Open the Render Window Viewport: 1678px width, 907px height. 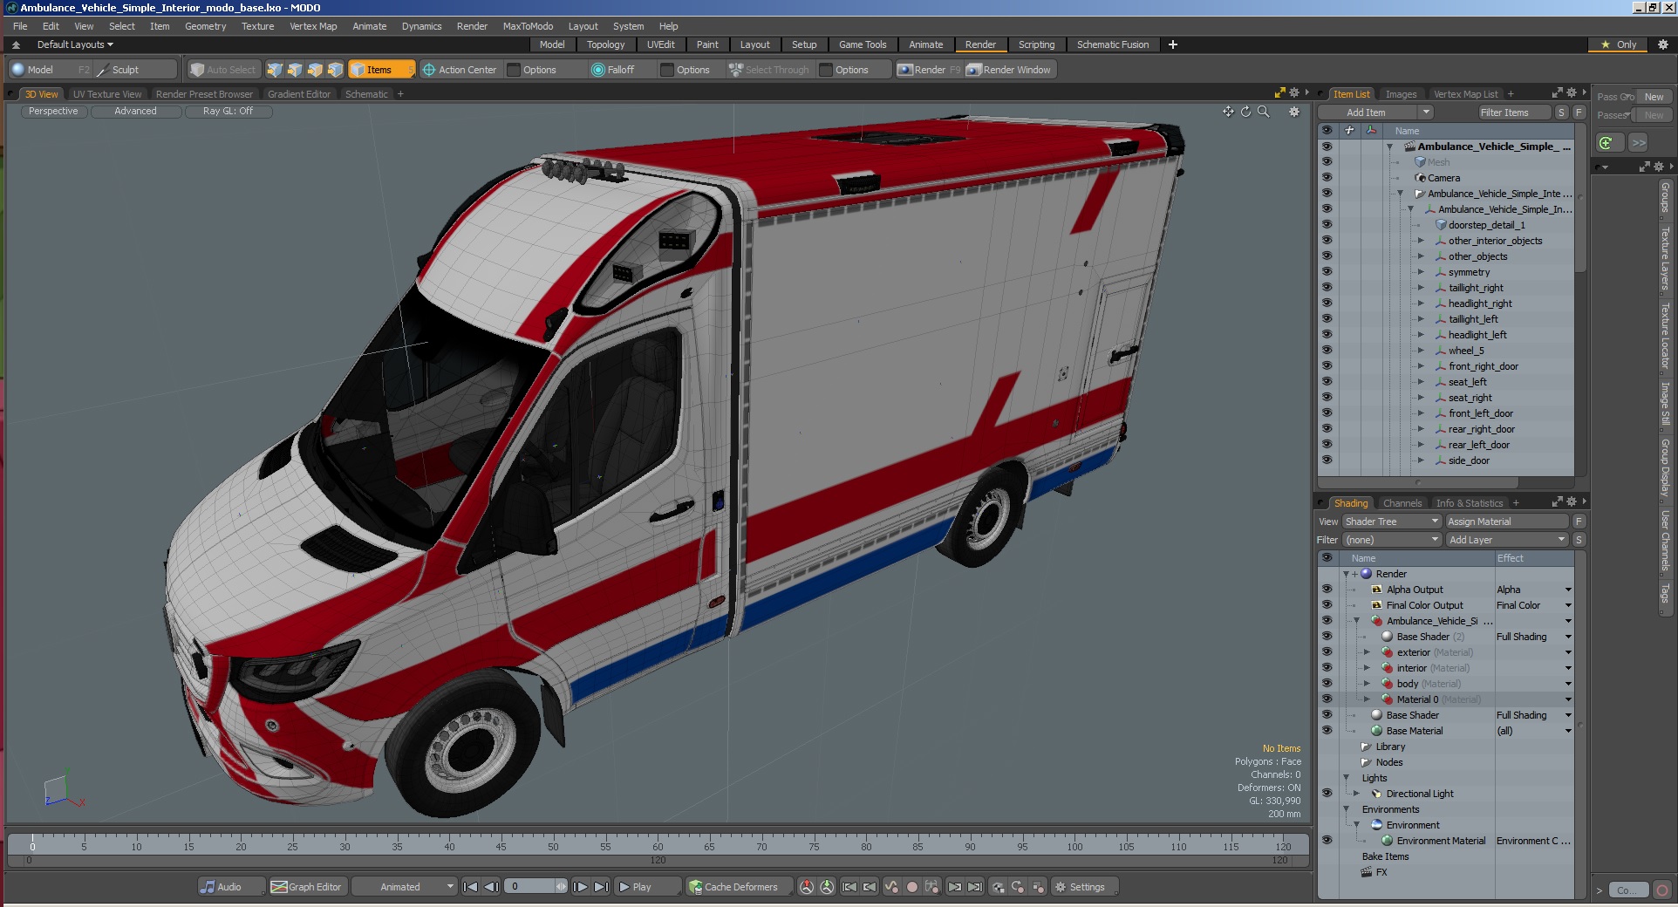tap(1009, 70)
